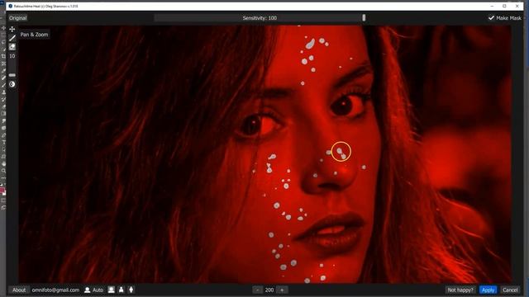Increase zoom with the plus button
Screen dimensions: 529x297
click(282, 290)
